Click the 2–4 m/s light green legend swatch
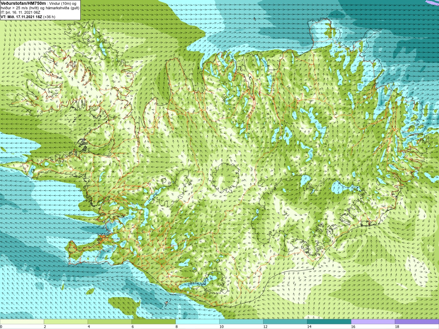The image size is (439, 329). coord(66,322)
